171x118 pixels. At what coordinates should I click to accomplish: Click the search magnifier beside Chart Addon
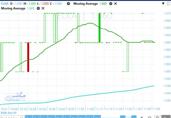pos(21,117)
